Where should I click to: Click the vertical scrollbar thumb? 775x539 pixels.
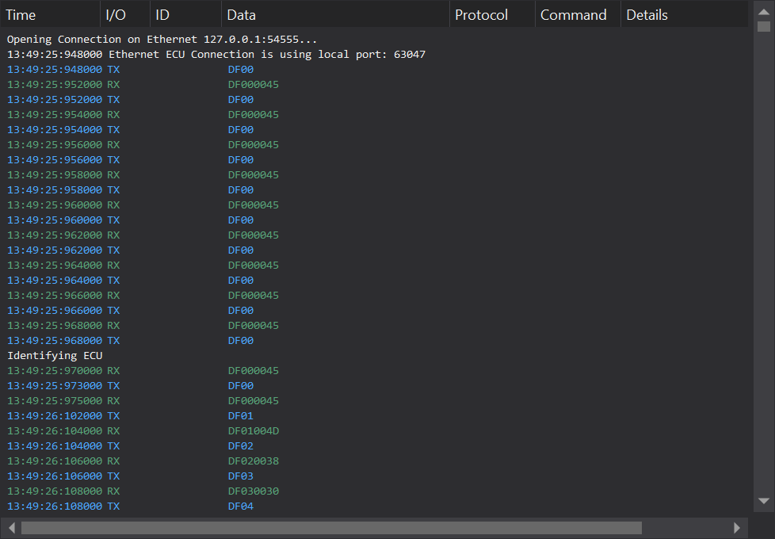pos(763,26)
